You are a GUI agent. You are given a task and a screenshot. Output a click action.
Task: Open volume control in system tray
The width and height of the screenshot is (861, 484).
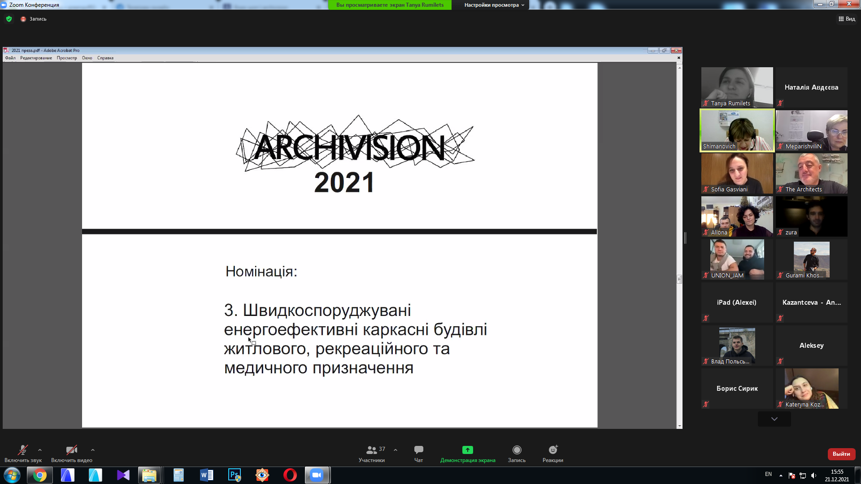pyautogui.click(x=813, y=475)
